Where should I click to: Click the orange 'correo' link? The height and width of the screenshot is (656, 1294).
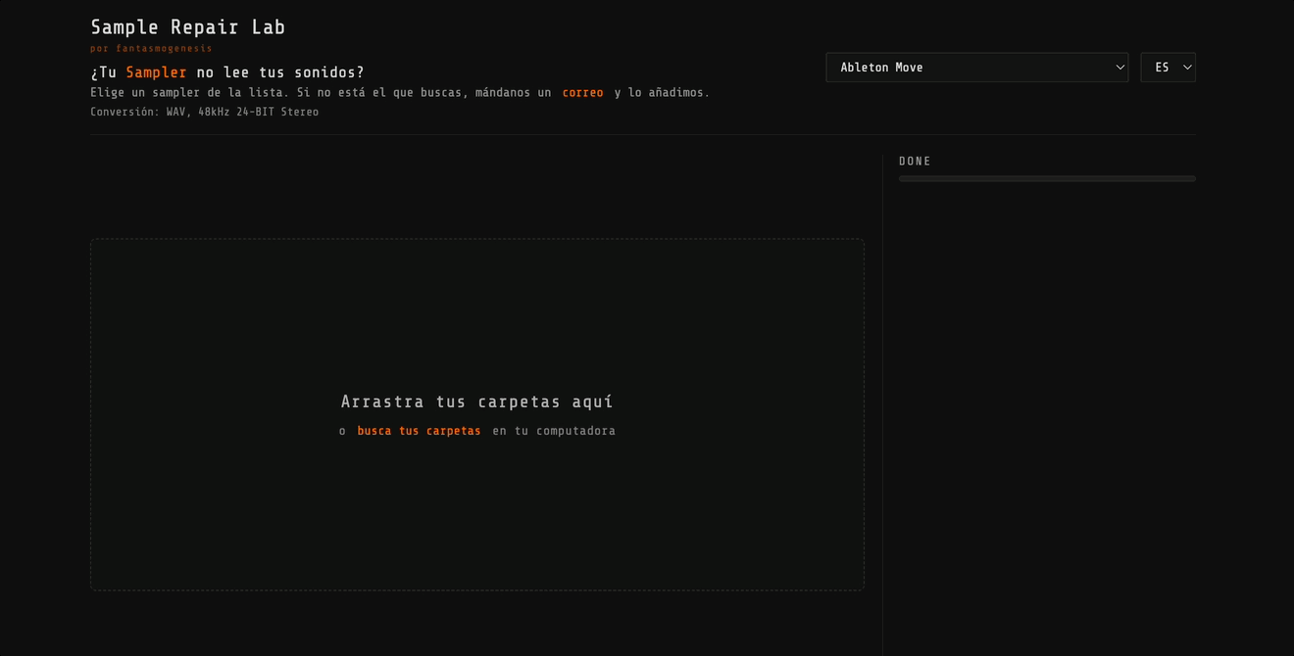(x=582, y=93)
